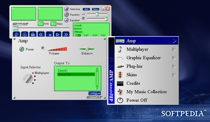The image size is (210, 122).
Task: Adjust the Amp Balance slider
Action: point(87,49)
